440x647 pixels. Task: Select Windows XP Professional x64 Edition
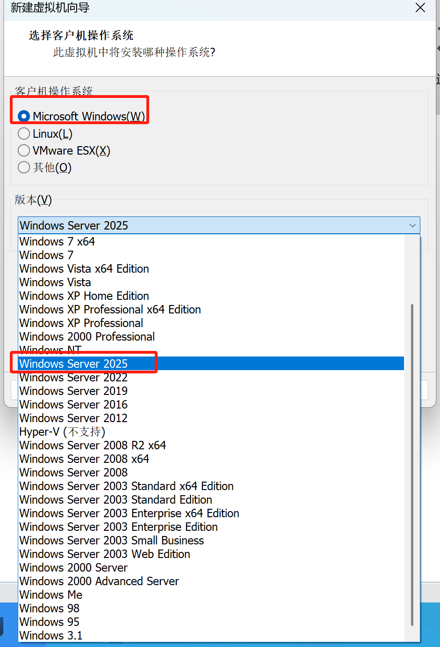pyautogui.click(x=211, y=309)
